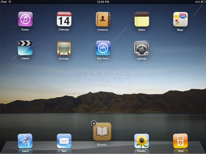The width and height of the screenshot is (206, 154).
Task: Click the Bleeping Computer watermark text
Action: tap(103, 77)
